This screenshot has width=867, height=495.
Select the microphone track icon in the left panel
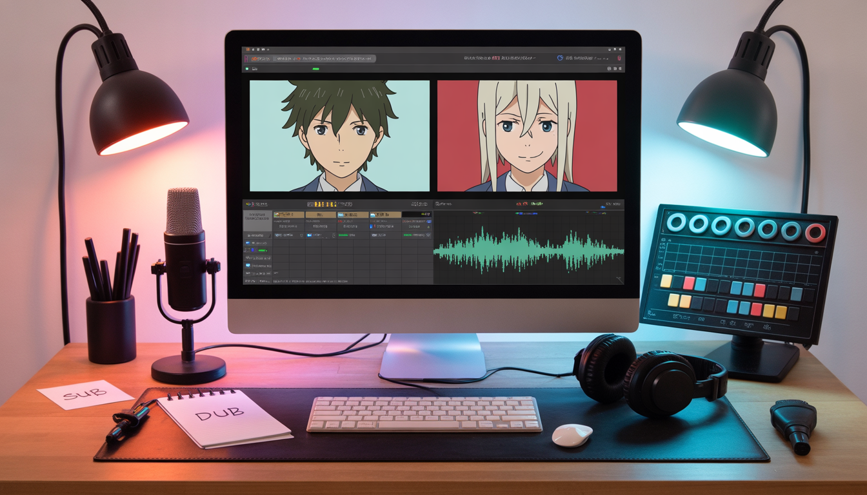(x=247, y=265)
